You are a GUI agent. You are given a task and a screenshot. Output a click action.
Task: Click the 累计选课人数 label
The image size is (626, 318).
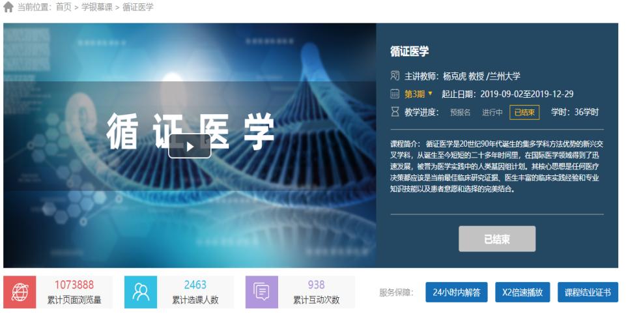[x=195, y=300]
